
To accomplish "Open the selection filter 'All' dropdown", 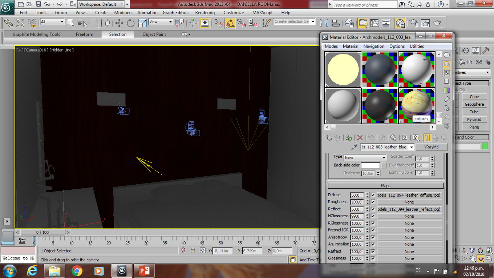I will [52, 22].
